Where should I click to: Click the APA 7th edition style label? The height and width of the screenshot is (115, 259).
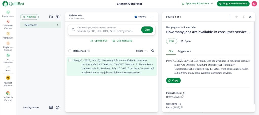coord(76,19)
